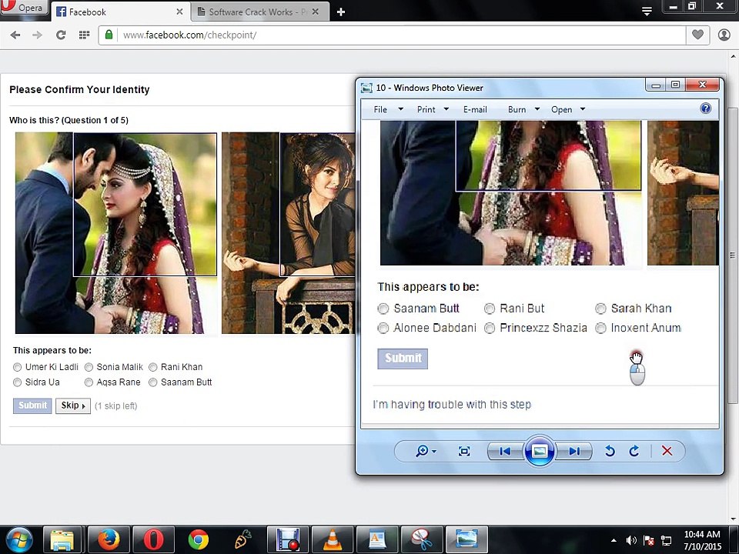Open Photo Viewer Burn menu
739x554 pixels.
(523, 109)
